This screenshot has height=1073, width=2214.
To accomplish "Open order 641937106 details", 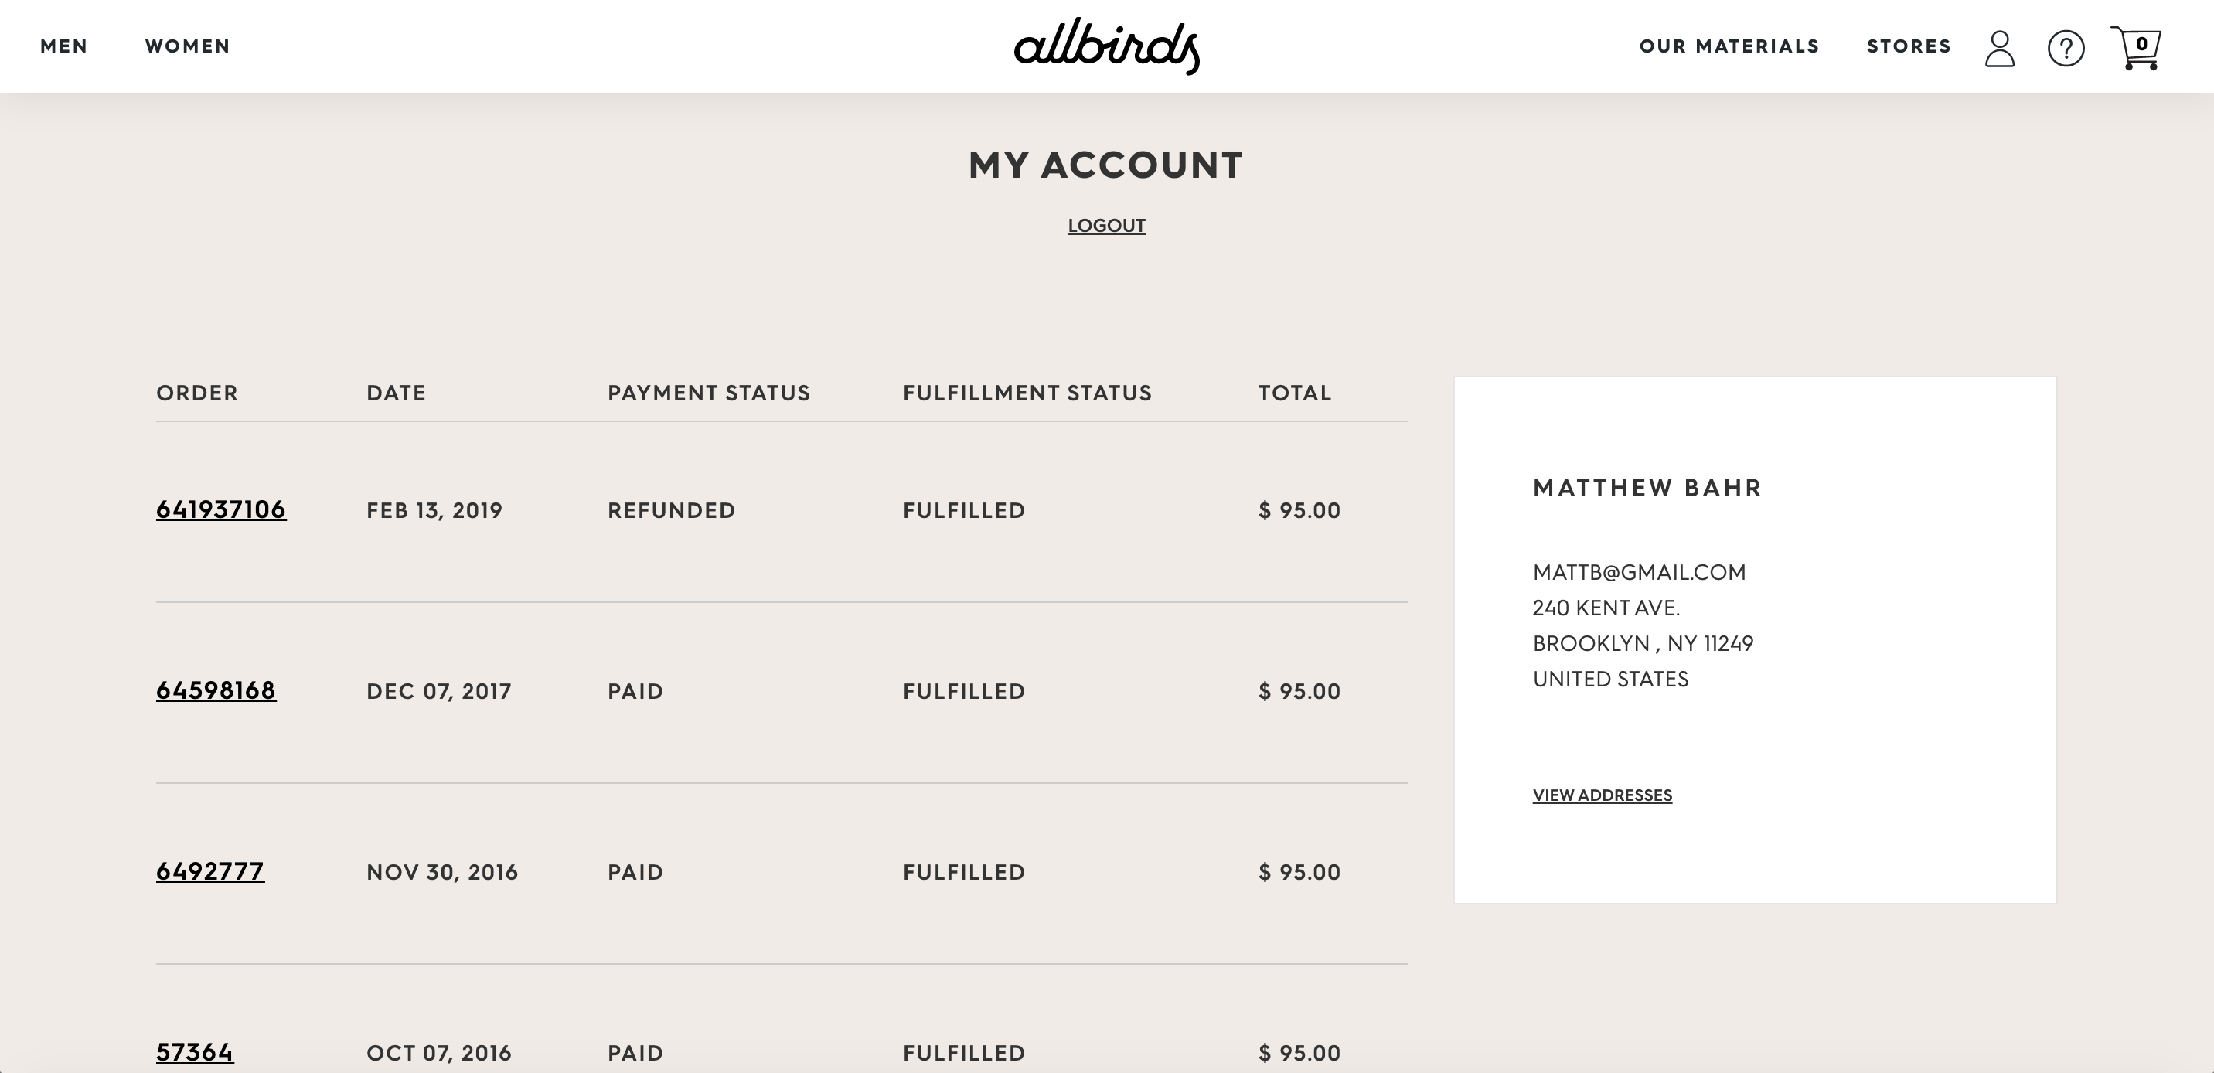I will click(221, 510).
